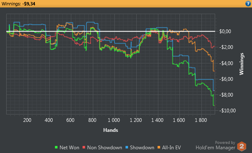Image resolution: width=252 pixels, height=153 pixels.
Task: Click the vertical 'Winnings' y-axis title
Action: tap(242, 64)
